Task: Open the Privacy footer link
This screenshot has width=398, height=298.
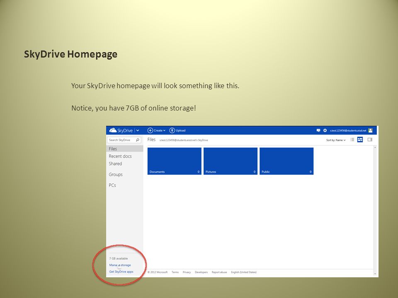Action: tap(187, 272)
